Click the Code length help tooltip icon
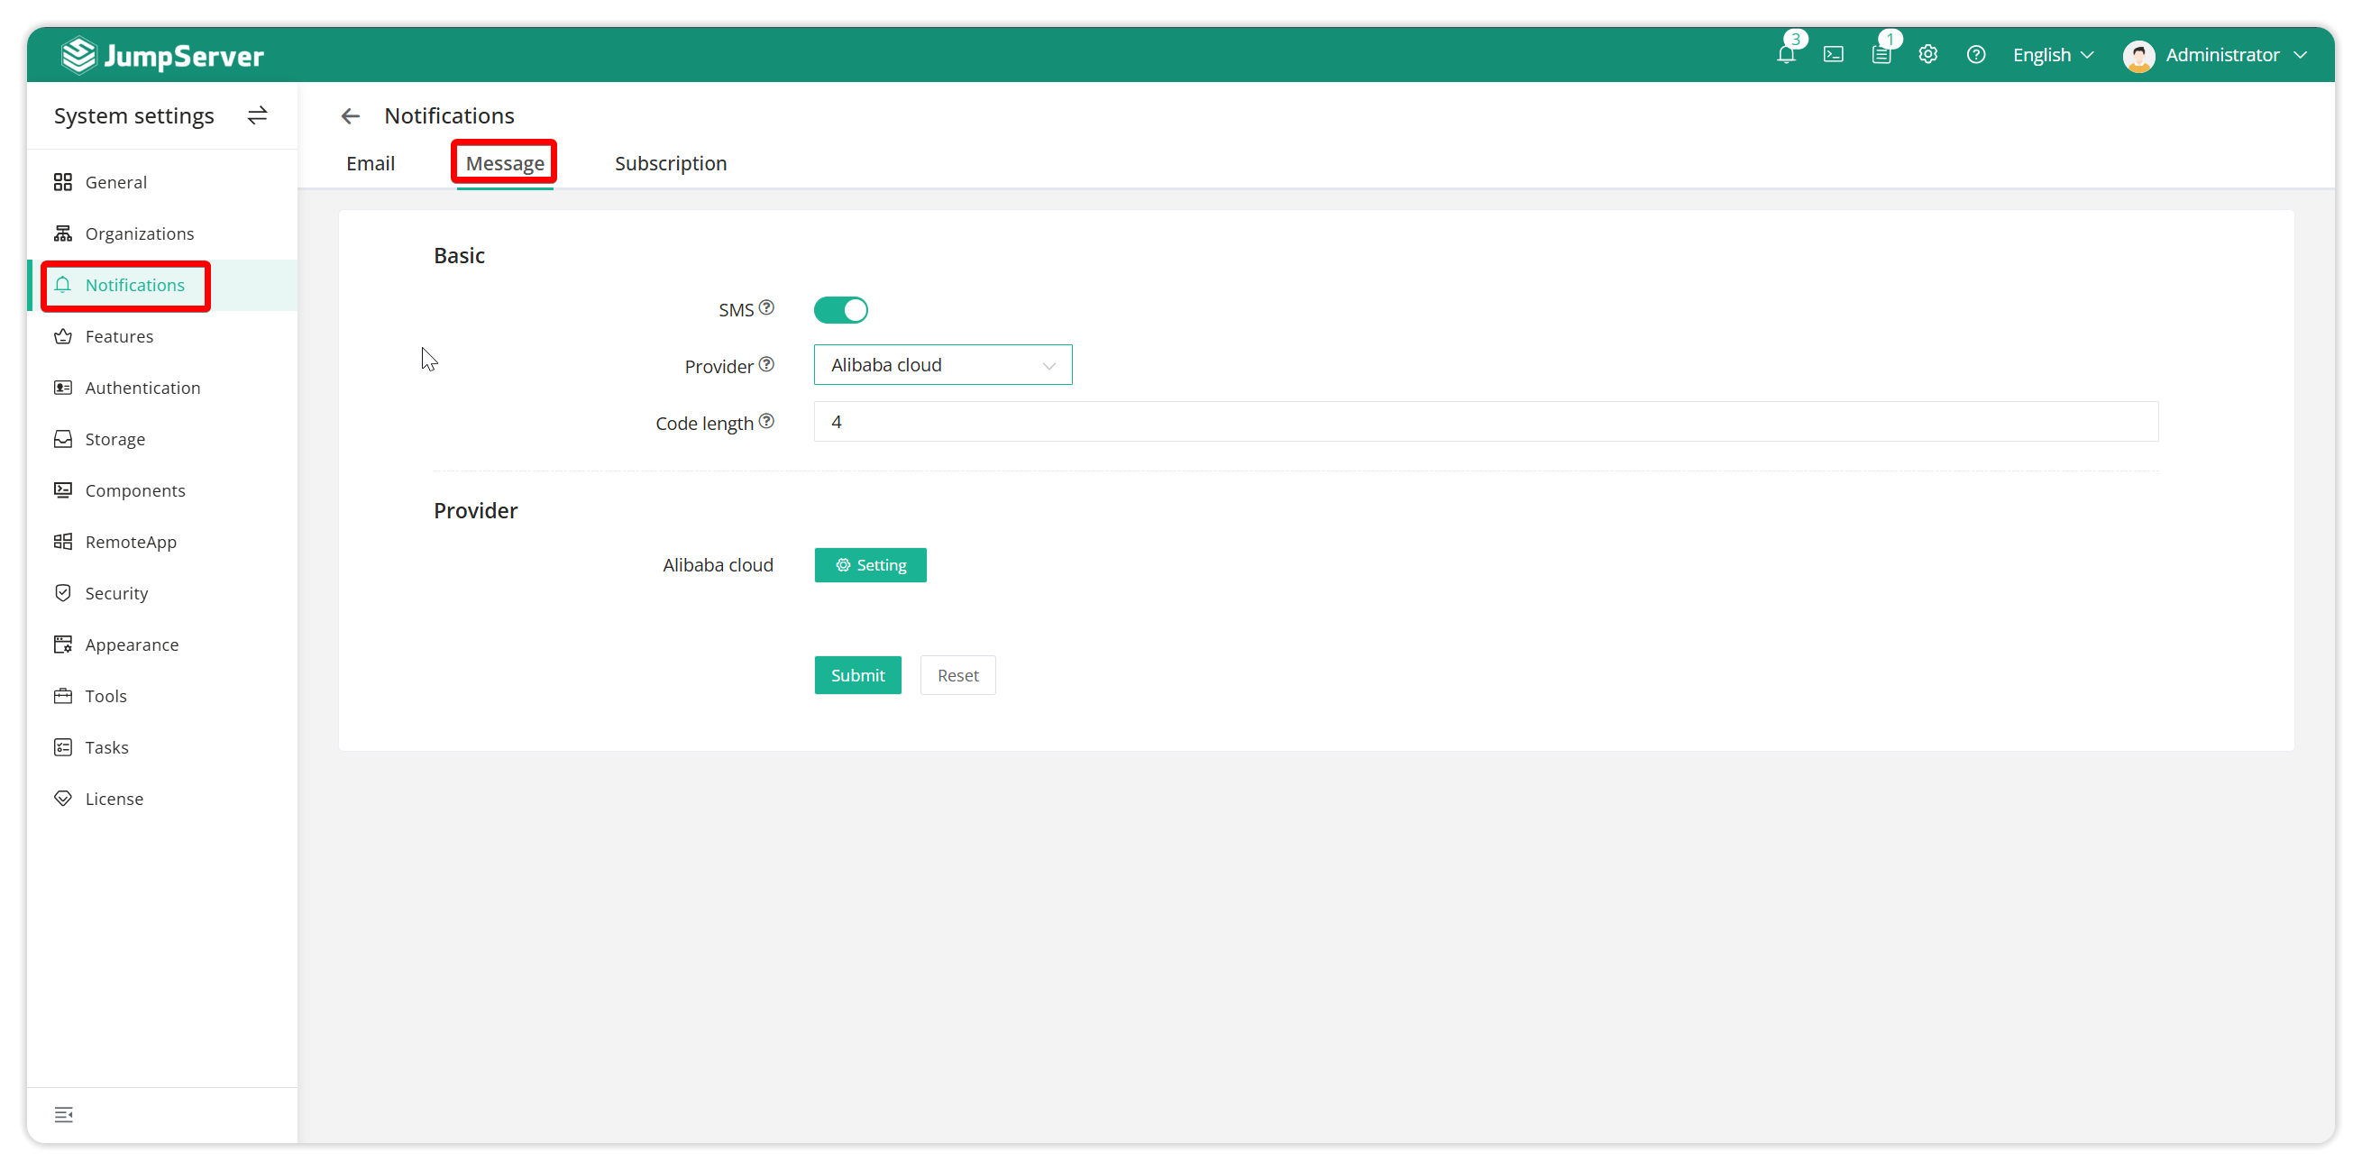This screenshot has width=2362, height=1161. coord(766,421)
